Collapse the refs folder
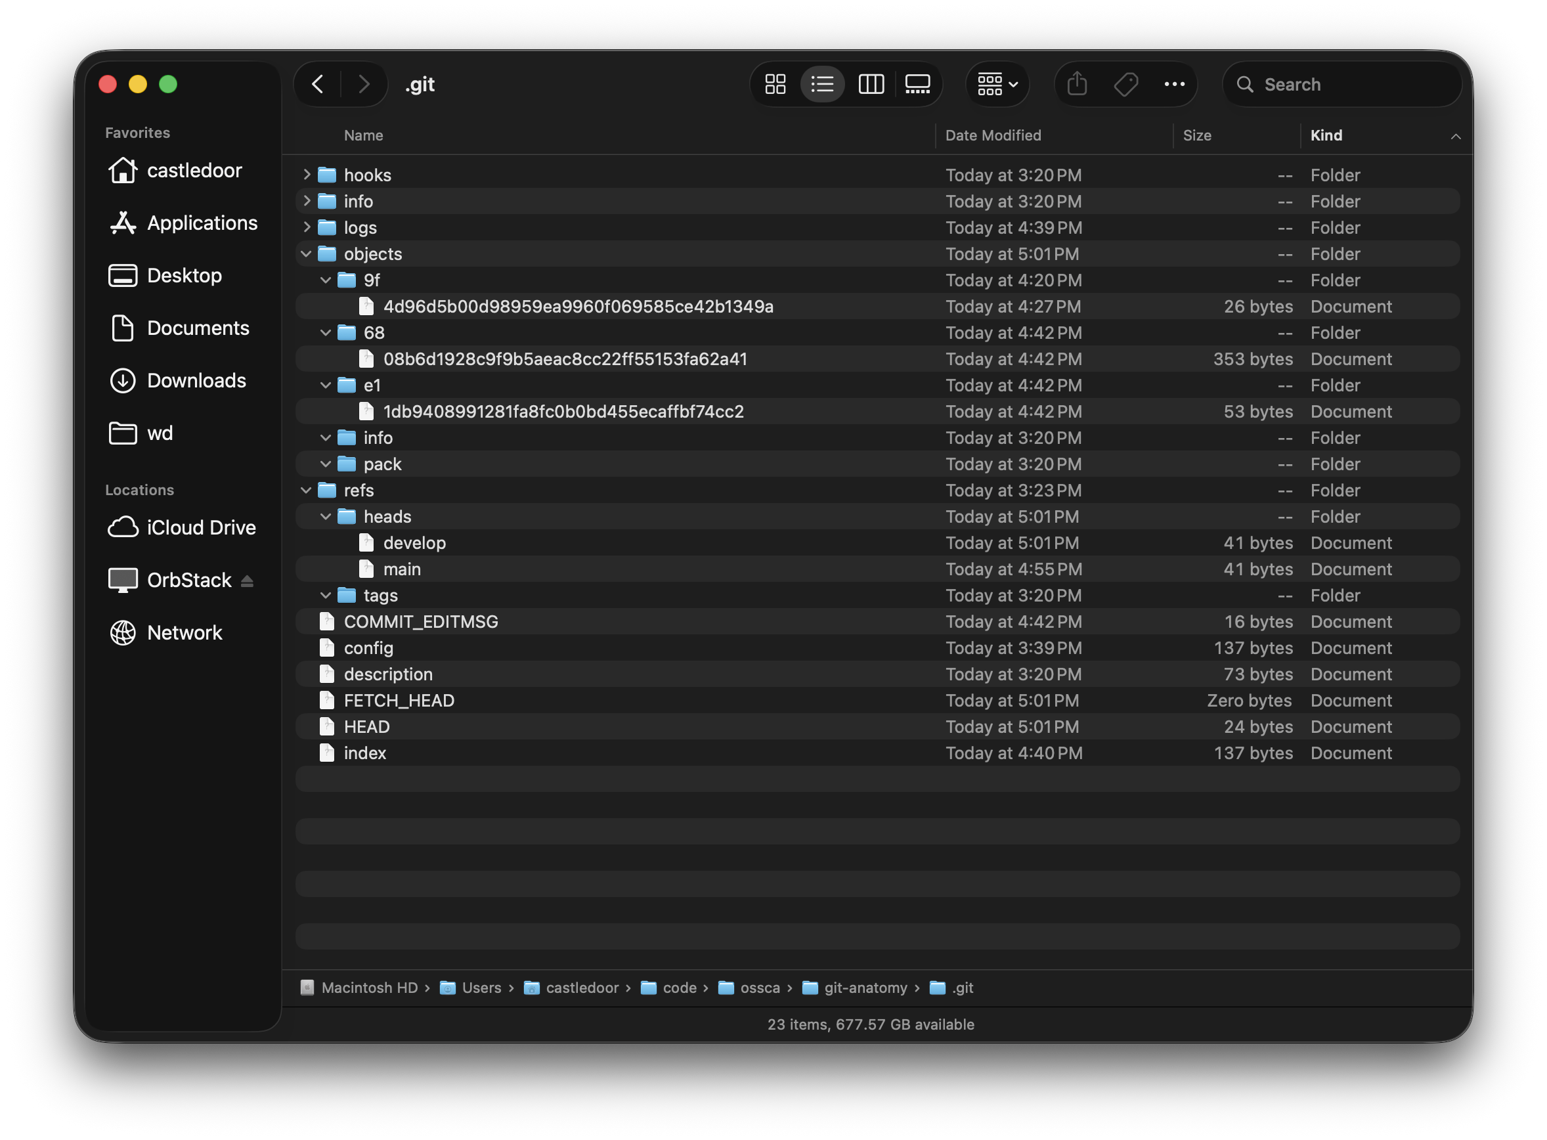The width and height of the screenshot is (1547, 1140). coord(307,490)
